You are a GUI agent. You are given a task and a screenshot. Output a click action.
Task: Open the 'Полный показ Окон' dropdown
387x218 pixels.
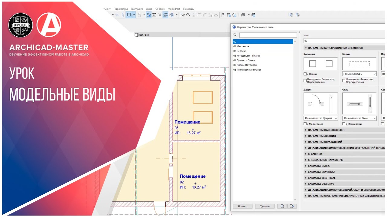(x=359, y=118)
